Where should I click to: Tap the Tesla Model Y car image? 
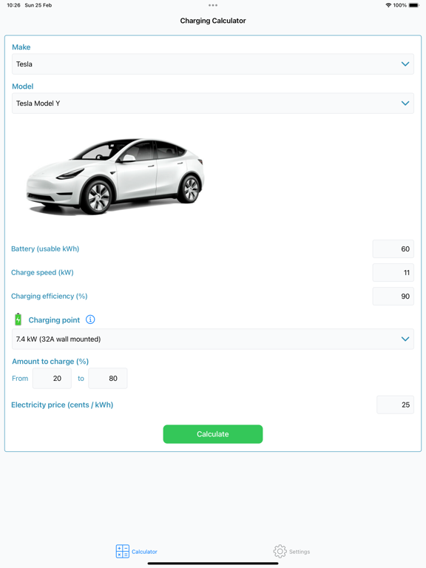pos(115,177)
